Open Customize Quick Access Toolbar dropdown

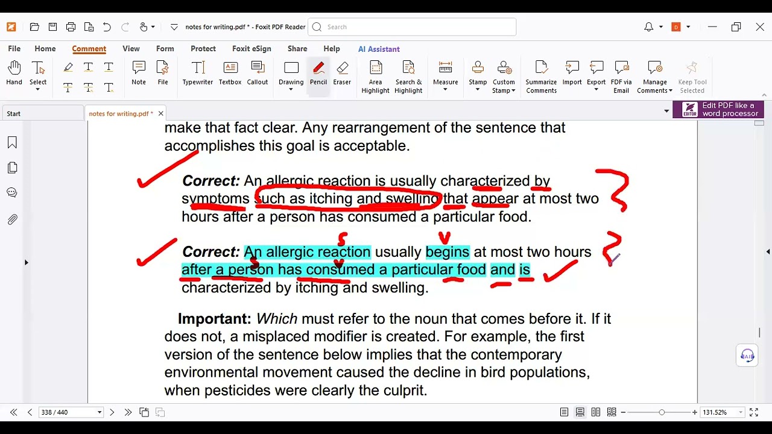(x=174, y=27)
